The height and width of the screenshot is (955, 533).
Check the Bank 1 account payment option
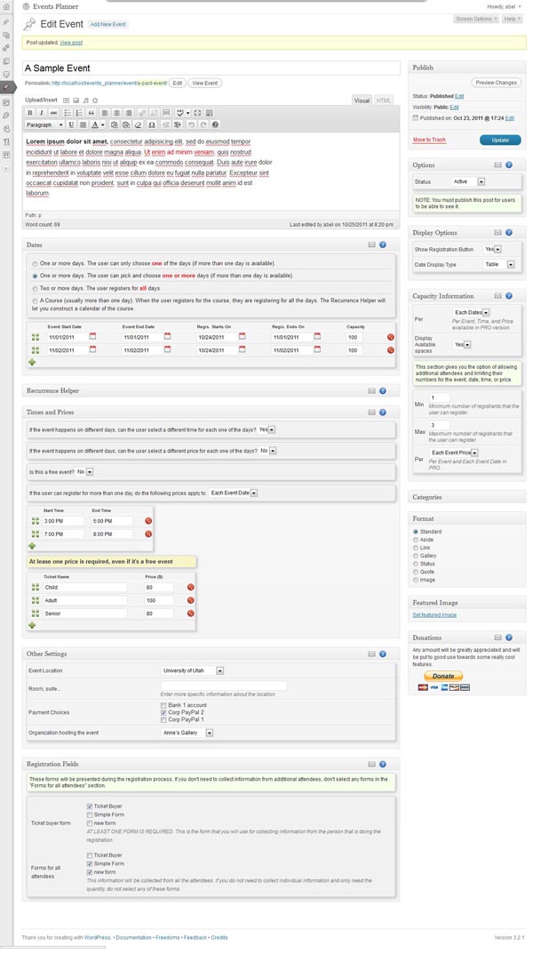[163, 704]
